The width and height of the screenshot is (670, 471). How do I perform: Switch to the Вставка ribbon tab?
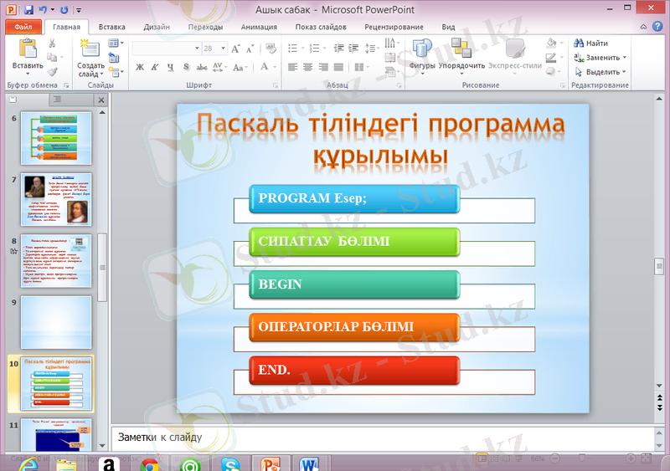point(111,27)
